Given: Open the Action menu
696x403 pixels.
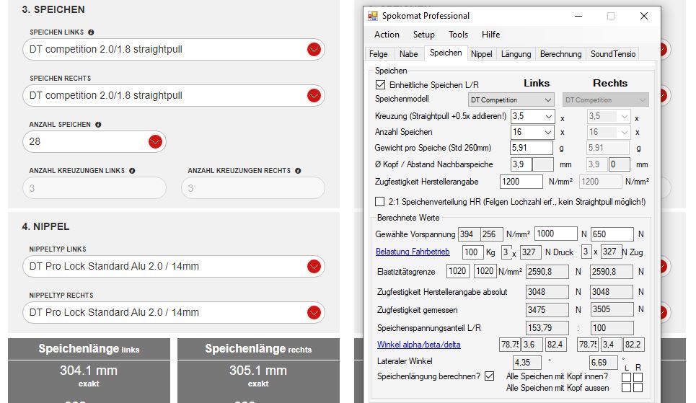Looking at the screenshot, I should point(387,35).
